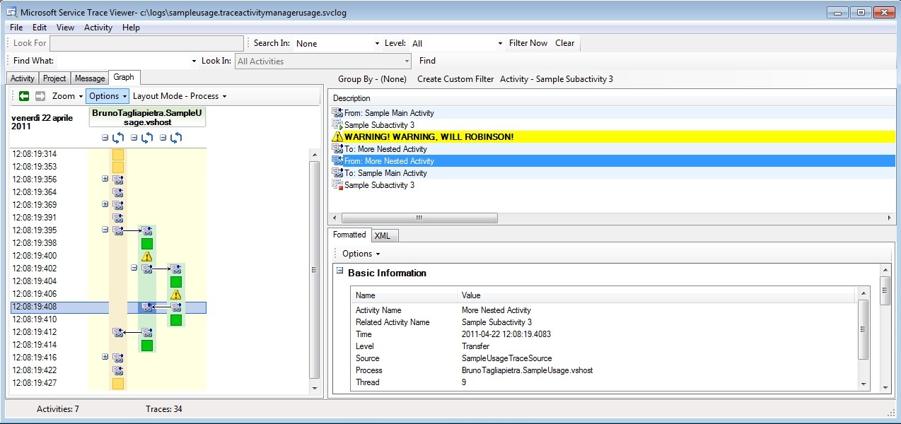Select the transfer icon at 12:08:19:356
This screenshot has height=424, width=901.
point(118,179)
